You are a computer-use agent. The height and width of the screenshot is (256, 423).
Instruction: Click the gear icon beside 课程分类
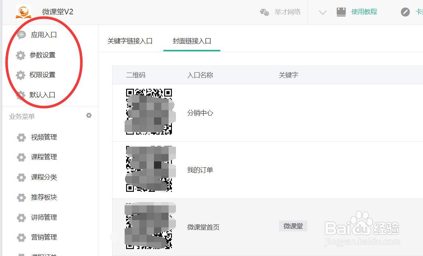(21, 178)
